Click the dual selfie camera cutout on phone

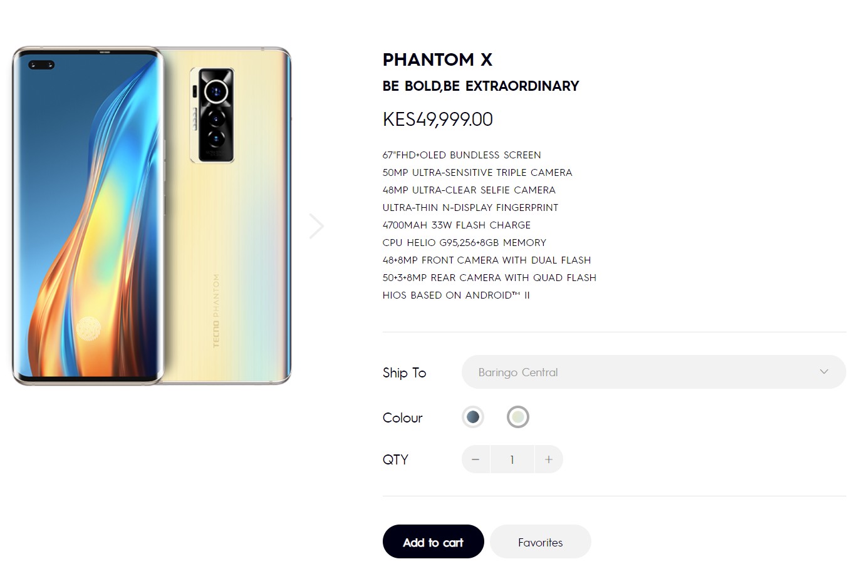pyautogui.click(x=41, y=64)
